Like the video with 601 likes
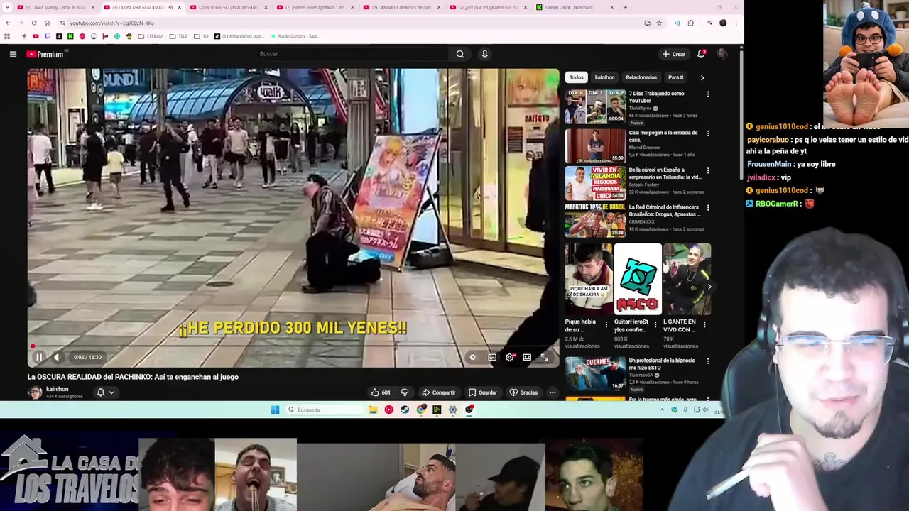The height and width of the screenshot is (511, 909). [381, 392]
